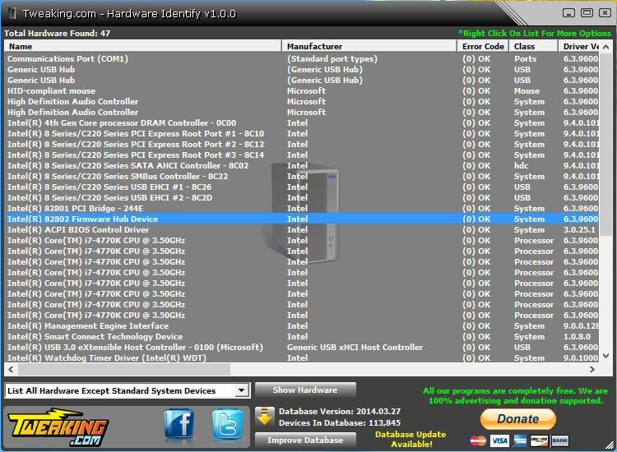This screenshot has height=452, width=617.
Task: Select Intel Smart Connect Technology Device row
Action: coord(302,336)
